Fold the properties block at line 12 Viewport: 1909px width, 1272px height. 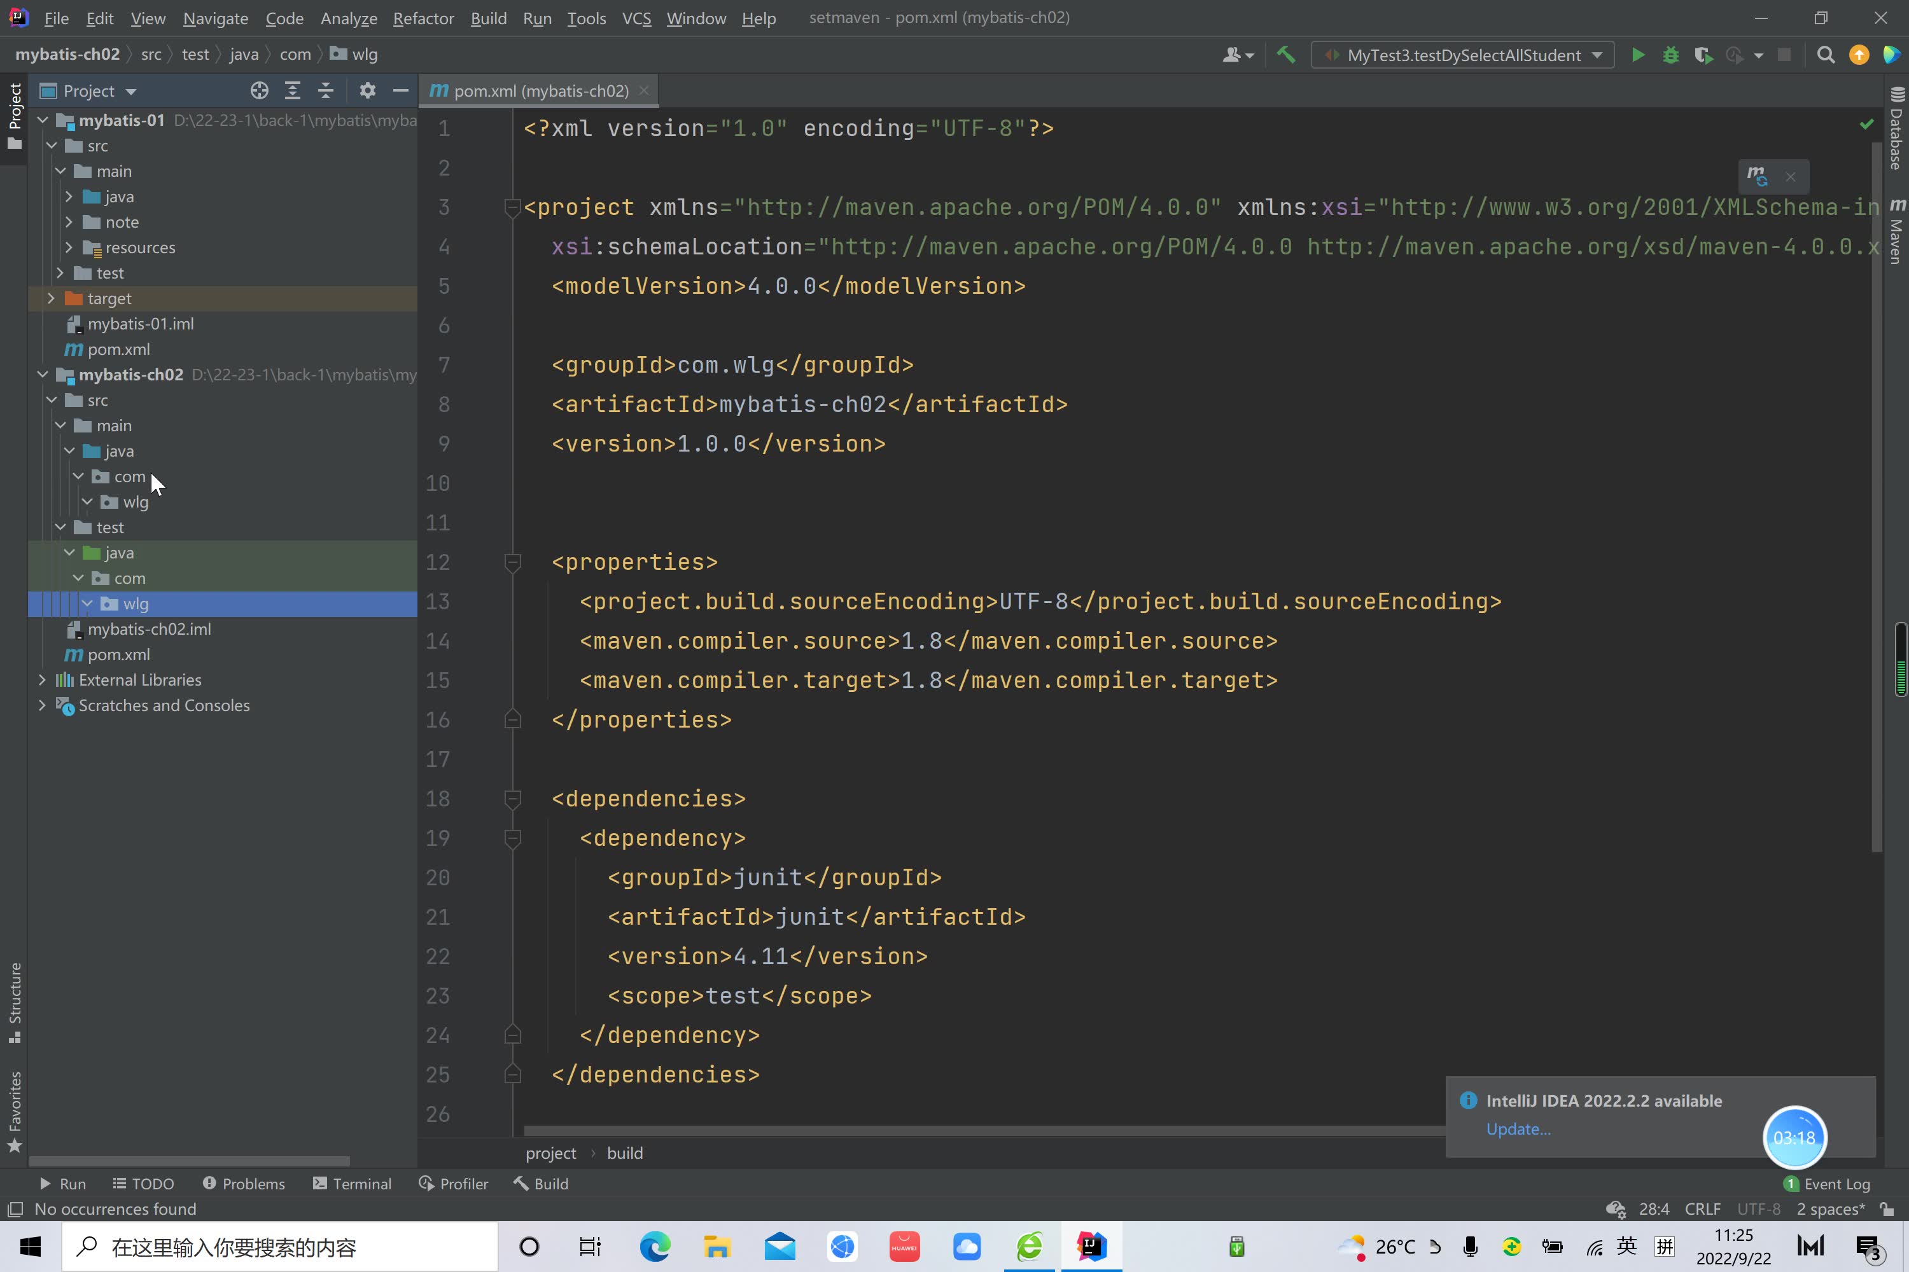[512, 562]
